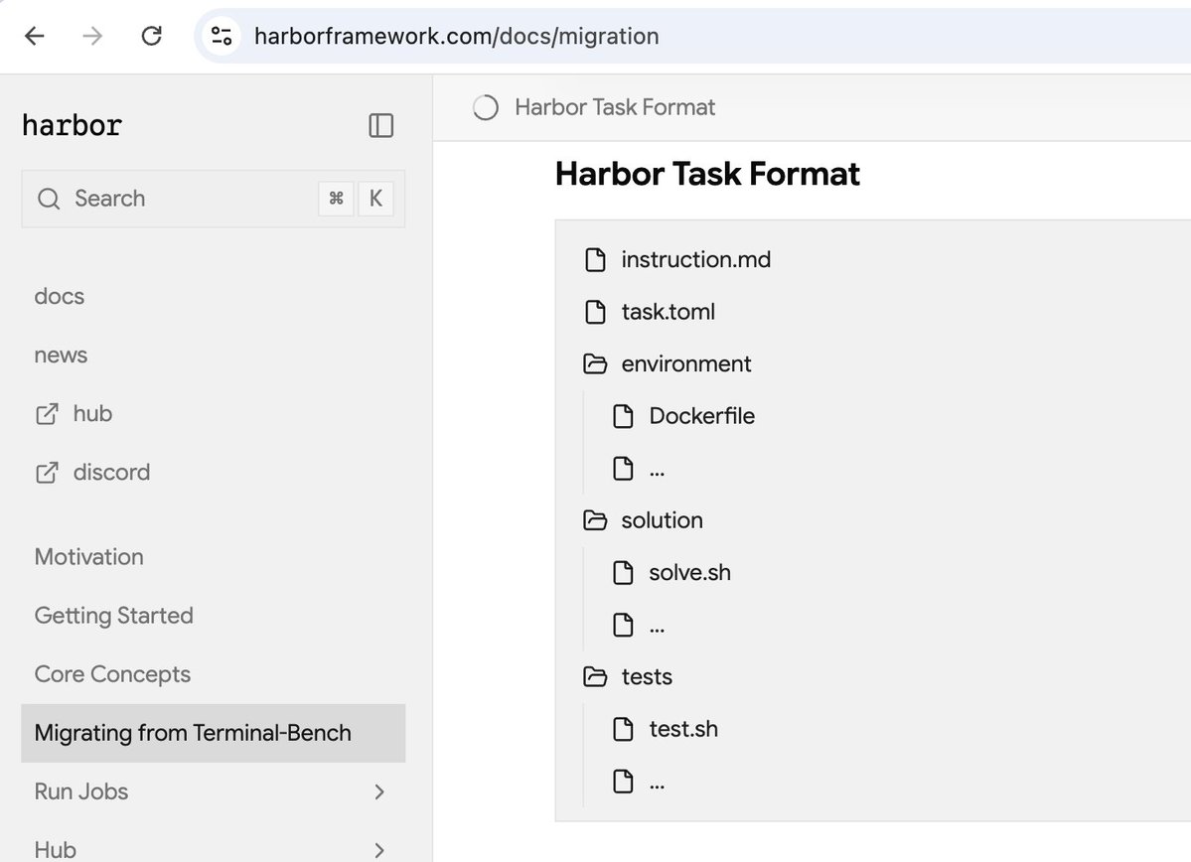Screen dimensions: 1191x862
Task: Click the harbor logo text
Action: tap(73, 126)
